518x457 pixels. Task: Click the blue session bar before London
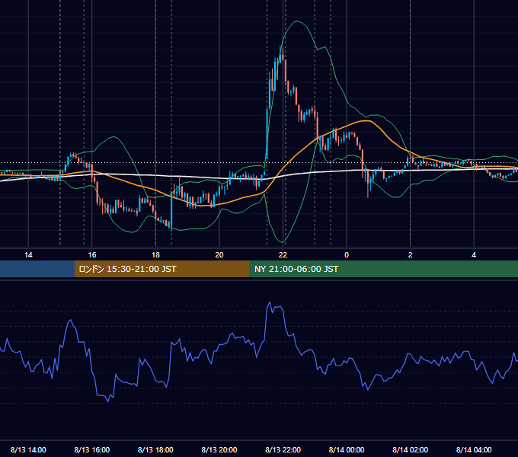point(37,269)
